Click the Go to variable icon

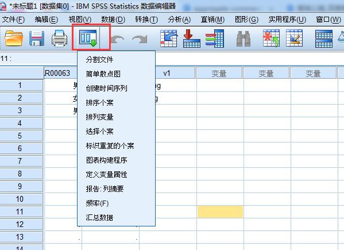coord(191,39)
